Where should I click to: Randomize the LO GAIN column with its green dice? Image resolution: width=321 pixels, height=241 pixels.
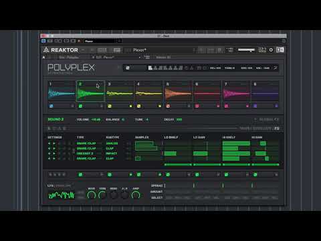point(197,175)
